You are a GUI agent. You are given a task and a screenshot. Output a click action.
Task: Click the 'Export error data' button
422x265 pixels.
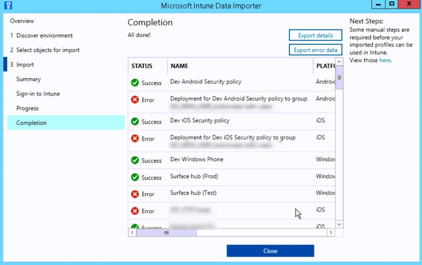point(315,50)
